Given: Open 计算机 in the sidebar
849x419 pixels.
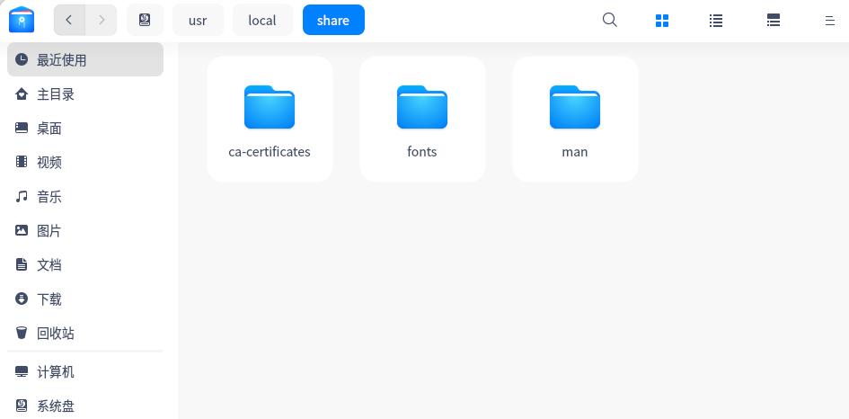Looking at the screenshot, I should [85, 372].
